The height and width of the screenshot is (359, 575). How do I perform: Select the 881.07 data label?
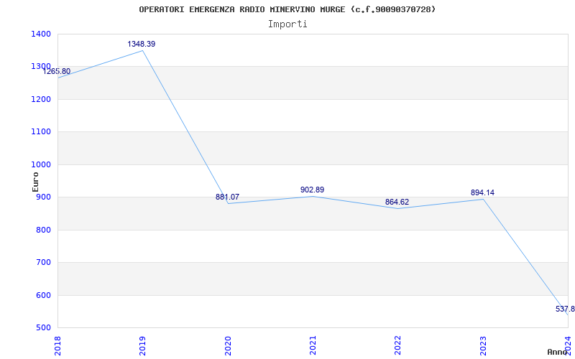coord(227,197)
